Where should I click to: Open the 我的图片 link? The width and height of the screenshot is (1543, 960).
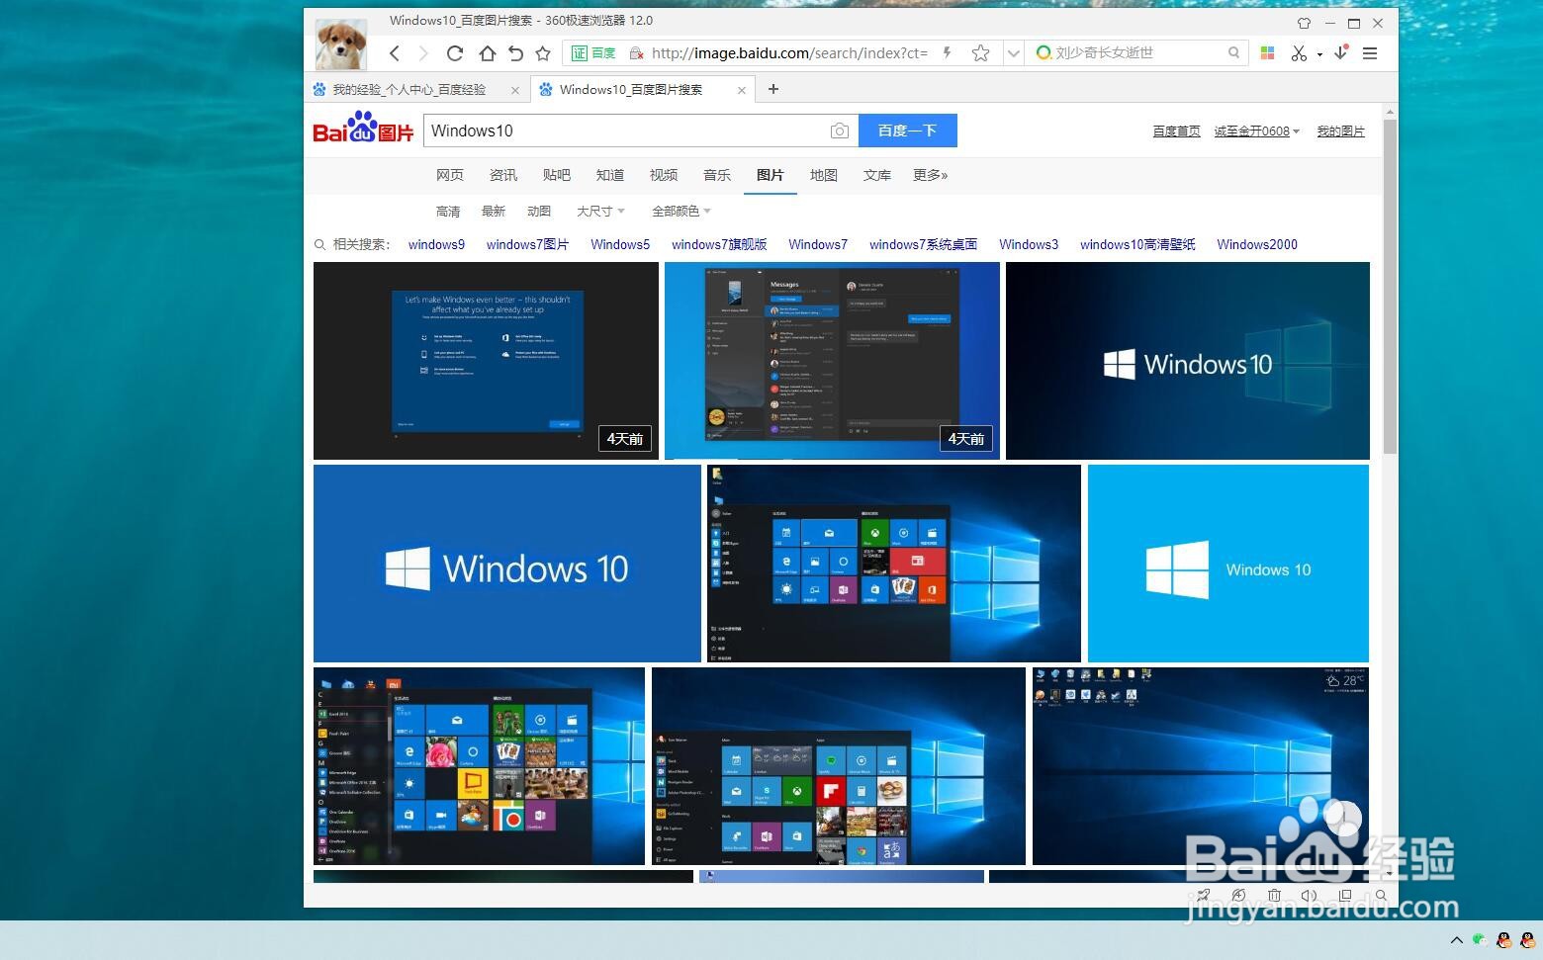1340,131
